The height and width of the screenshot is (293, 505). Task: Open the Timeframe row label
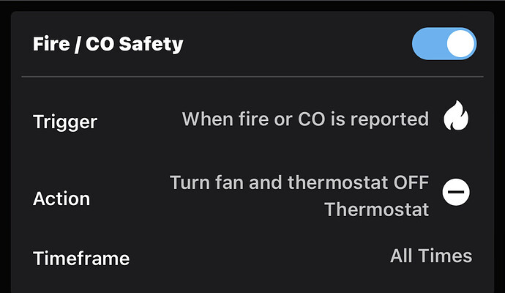[x=81, y=258]
